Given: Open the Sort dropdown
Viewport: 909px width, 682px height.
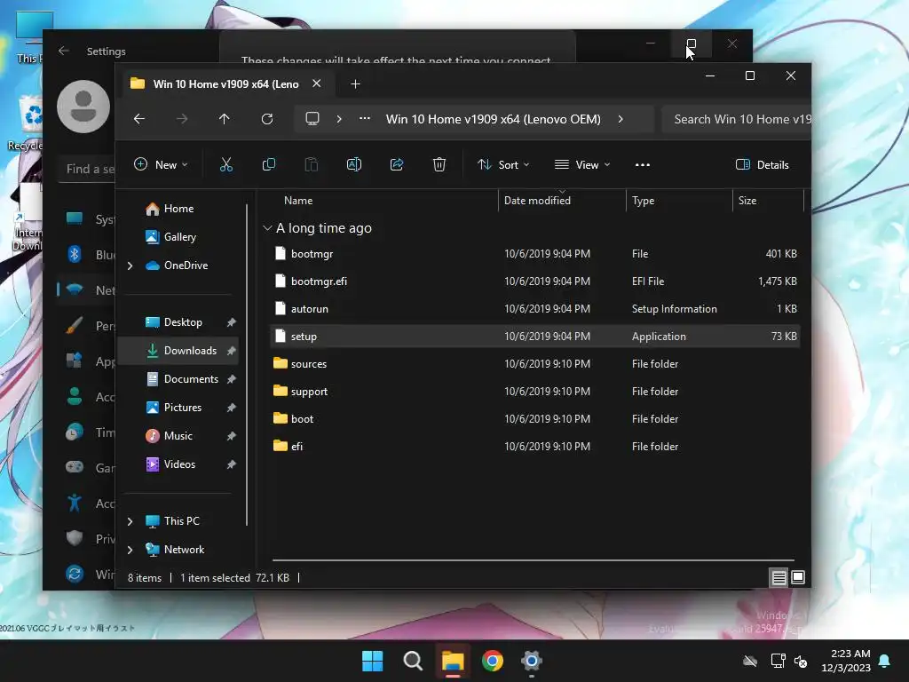Looking at the screenshot, I should click(x=503, y=164).
